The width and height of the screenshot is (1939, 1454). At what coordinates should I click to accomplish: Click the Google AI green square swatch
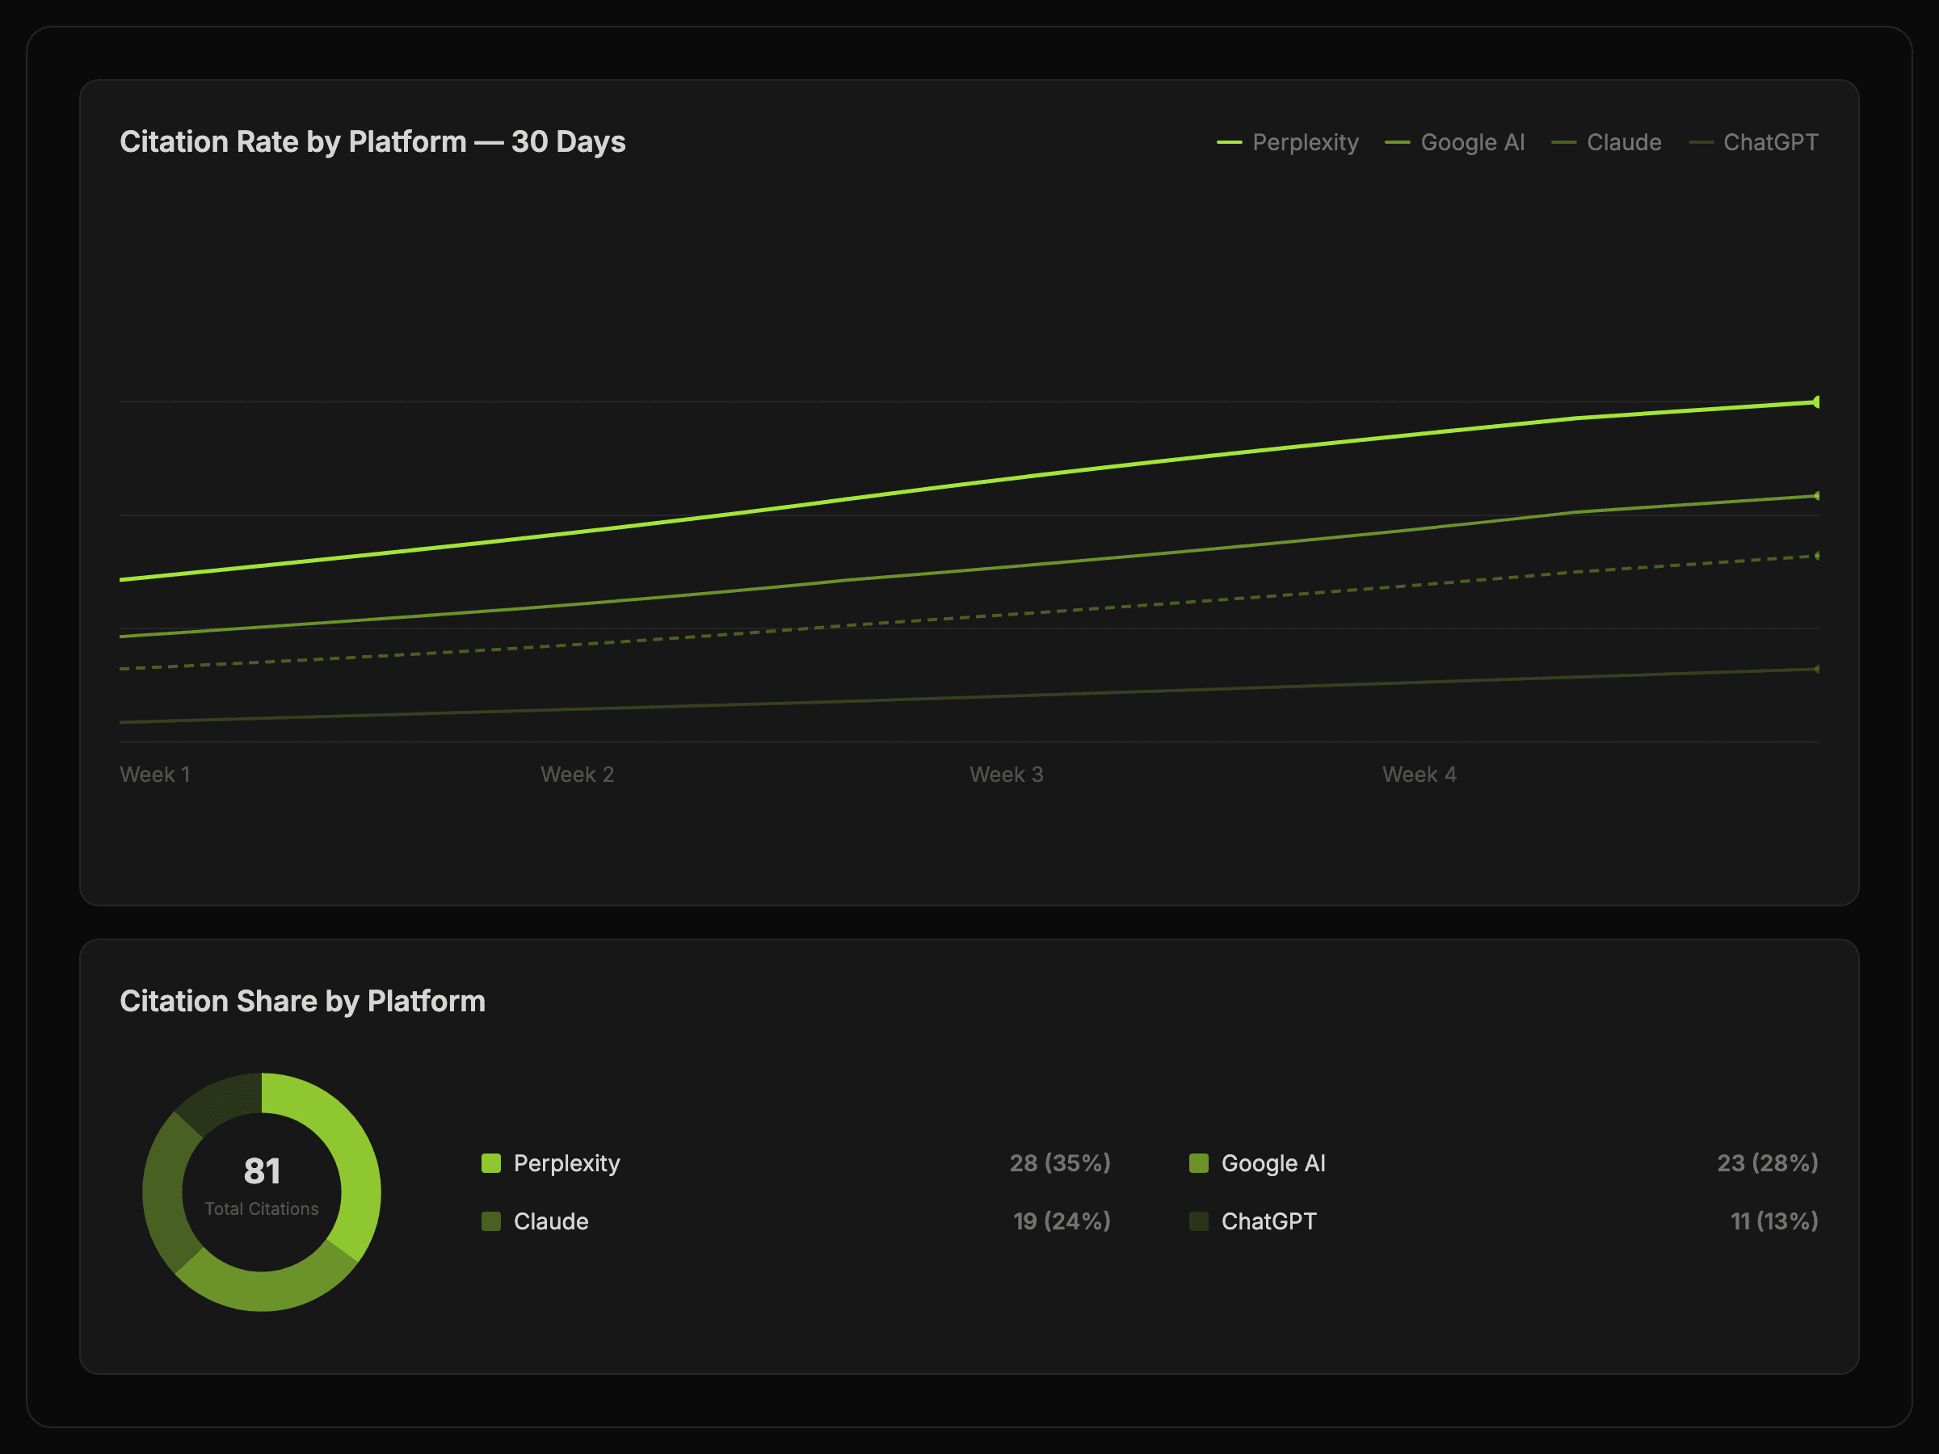[x=1198, y=1163]
